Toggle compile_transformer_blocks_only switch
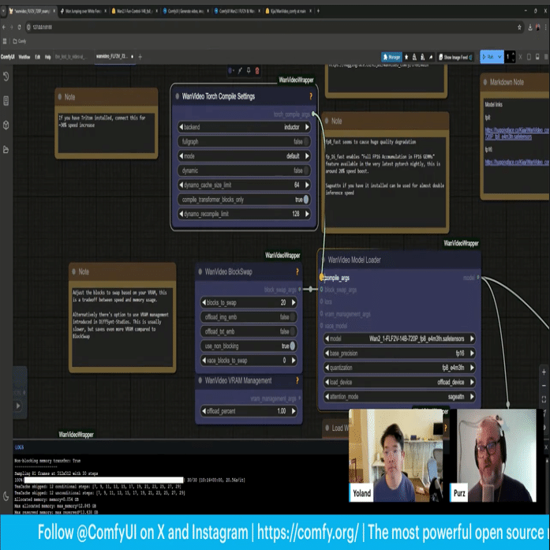The height and width of the screenshot is (550, 550). pyautogui.click(x=244, y=200)
